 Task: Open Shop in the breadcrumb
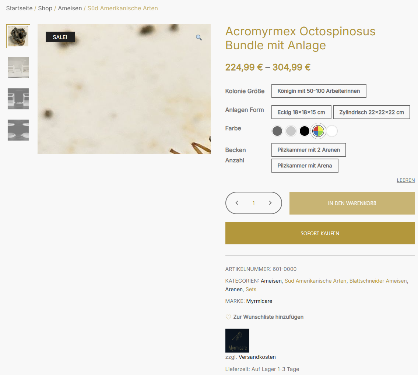click(x=45, y=8)
